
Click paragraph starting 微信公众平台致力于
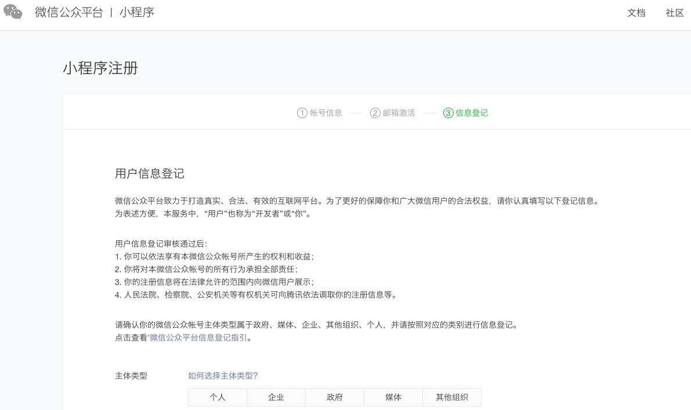pos(358,201)
